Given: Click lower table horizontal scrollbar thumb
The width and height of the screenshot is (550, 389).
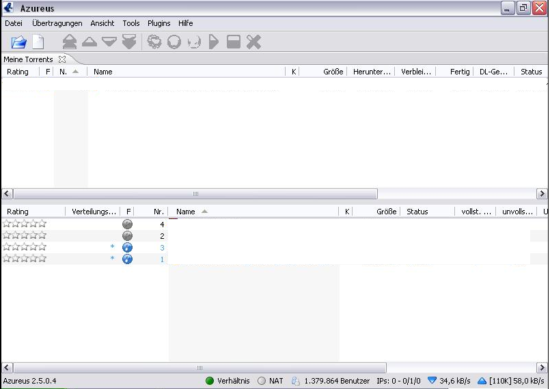Looking at the screenshot, I should [200, 368].
